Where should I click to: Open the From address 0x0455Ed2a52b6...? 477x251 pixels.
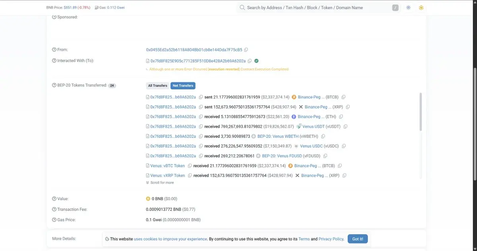tap(194, 50)
